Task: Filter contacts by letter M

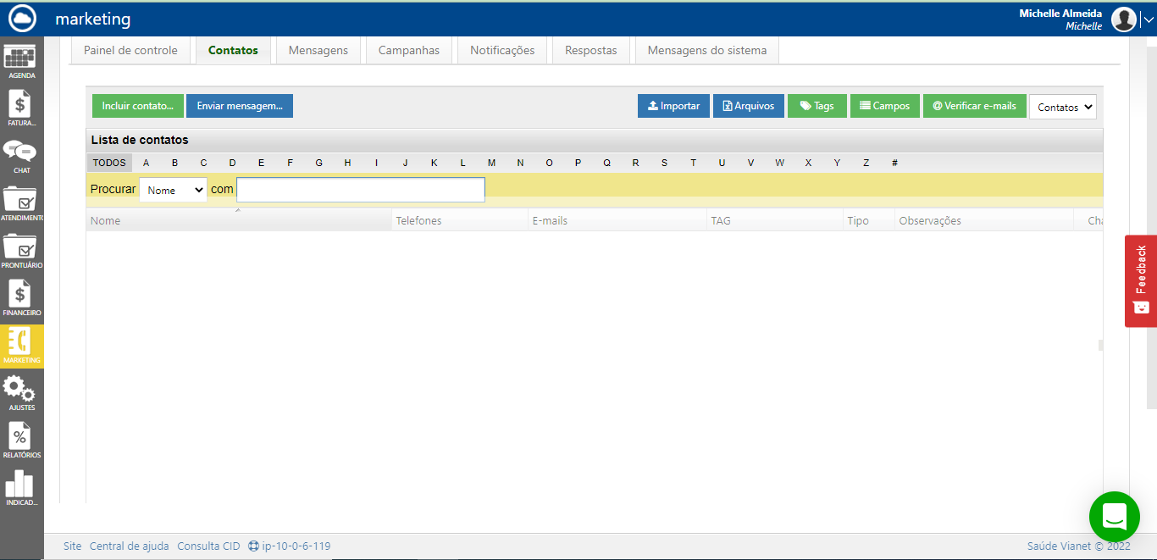Action: [491, 163]
